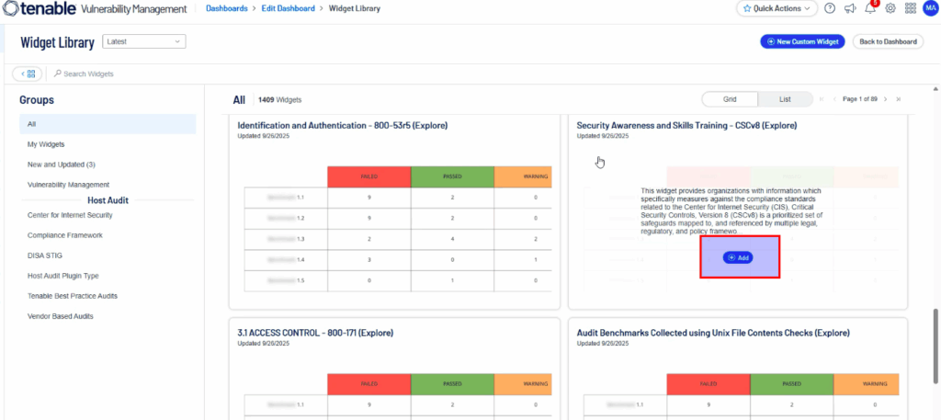This screenshot has height=420, width=941.
Task: Open the Latest sort dropdown
Action: (143, 41)
